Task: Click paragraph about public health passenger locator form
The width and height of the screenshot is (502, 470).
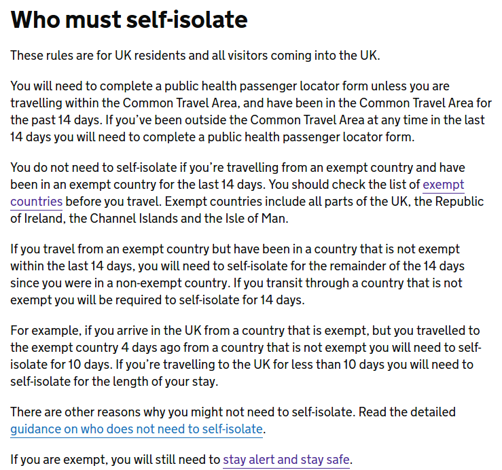Action: click(x=251, y=111)
